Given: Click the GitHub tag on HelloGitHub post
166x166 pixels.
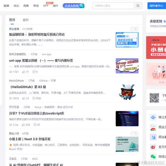Looking at the screenshot, I should [x=43, y=81].
